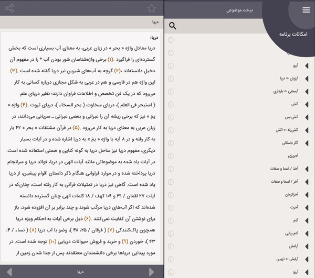The width and height of the screenshot is (315, 278).
Task: Open info icon for آثار باستانی row
Action: point(171,143)
